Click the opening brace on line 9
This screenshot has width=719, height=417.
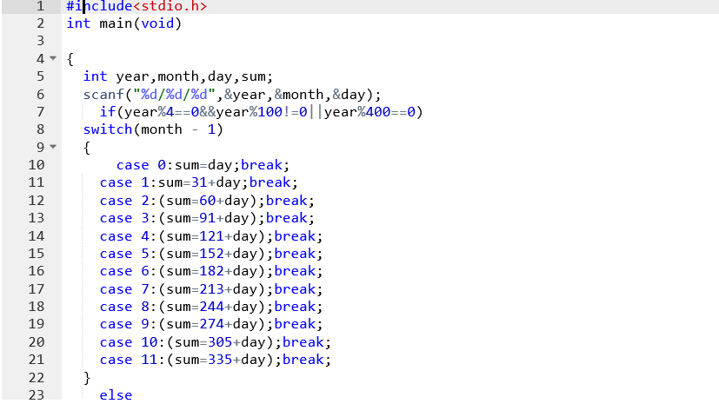87,148
